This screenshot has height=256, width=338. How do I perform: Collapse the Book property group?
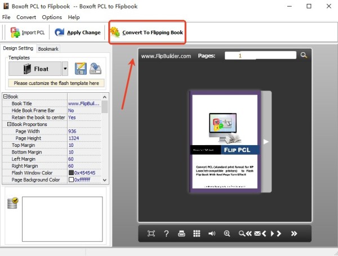(6, 97)
